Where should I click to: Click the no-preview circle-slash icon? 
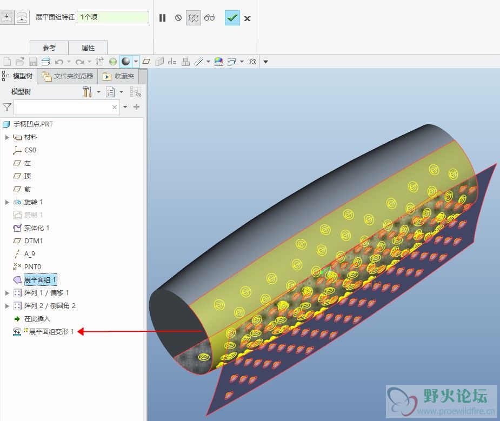pos(178,18)
